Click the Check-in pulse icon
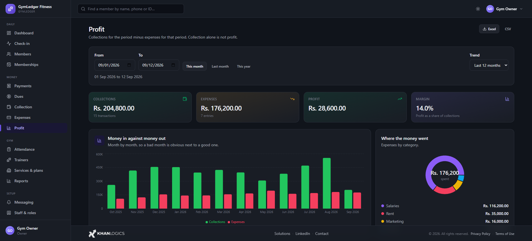 tap(9, 43)
